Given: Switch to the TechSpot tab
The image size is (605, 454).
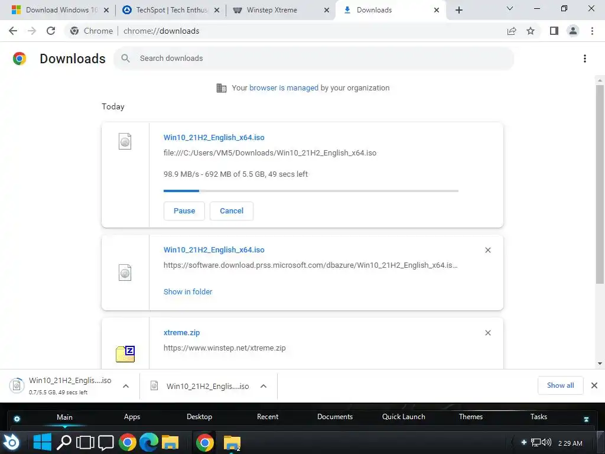Looking at the screenshot, I should pyautogui.click(x=171, y=10).
